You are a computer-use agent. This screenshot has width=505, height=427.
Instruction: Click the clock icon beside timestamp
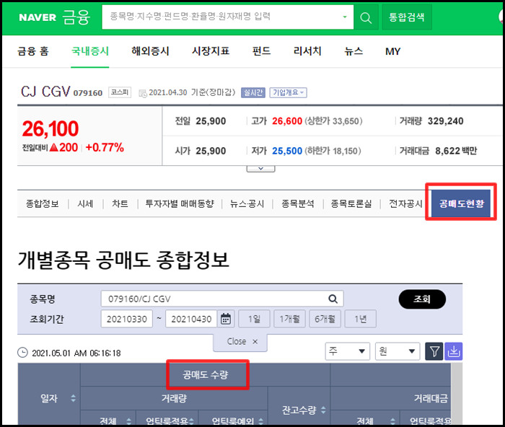(22, 353)
